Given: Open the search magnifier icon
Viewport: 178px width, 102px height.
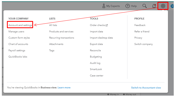Looking at the screenshot, I should click(145, 6).
